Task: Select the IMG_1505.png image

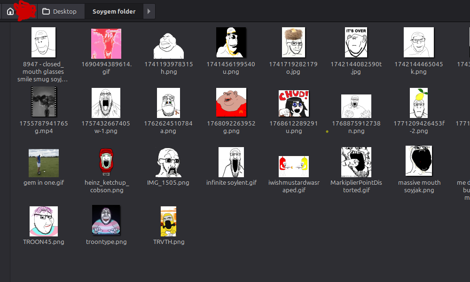Action: click(168, 162)
